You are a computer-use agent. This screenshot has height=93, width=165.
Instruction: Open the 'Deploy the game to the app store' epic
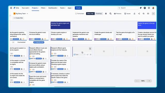(147, 25)
